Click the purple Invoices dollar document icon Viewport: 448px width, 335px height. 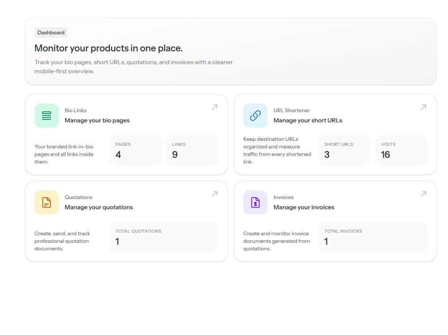[255, 202]
